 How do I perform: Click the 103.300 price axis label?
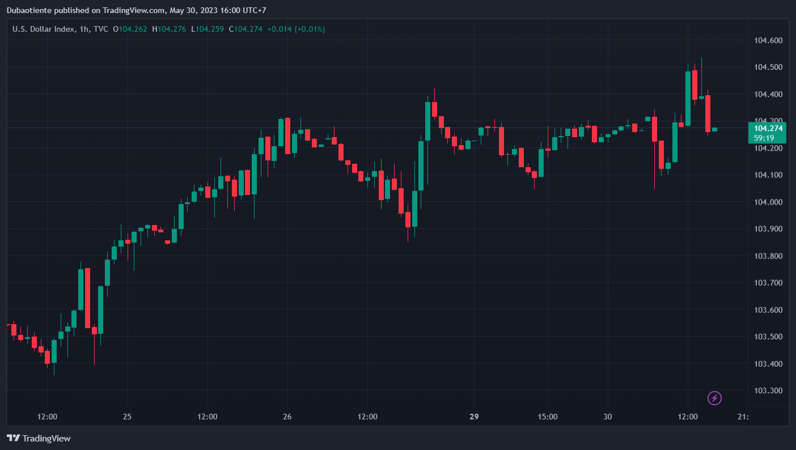pos(768,391)
